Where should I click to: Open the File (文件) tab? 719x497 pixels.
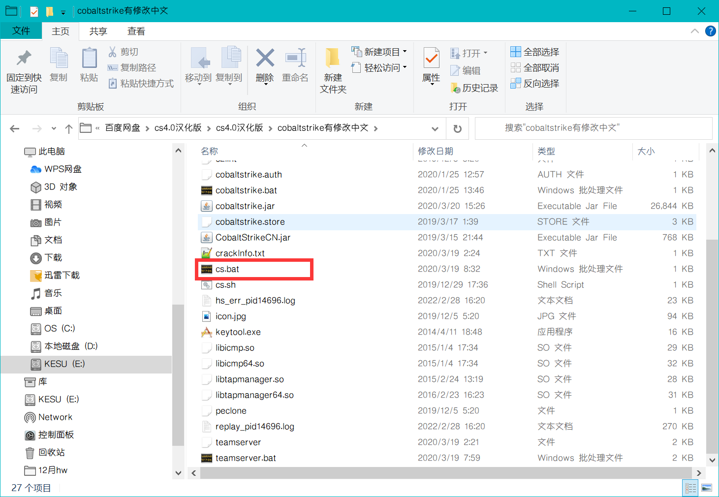pyautogui.click(x=21, y=31)
